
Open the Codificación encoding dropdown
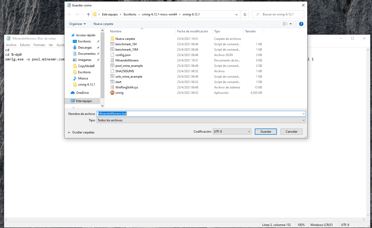(x=232, y=132)
